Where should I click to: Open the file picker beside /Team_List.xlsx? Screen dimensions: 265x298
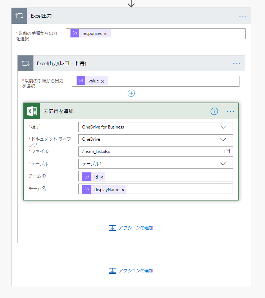click(x=227, y=152)
